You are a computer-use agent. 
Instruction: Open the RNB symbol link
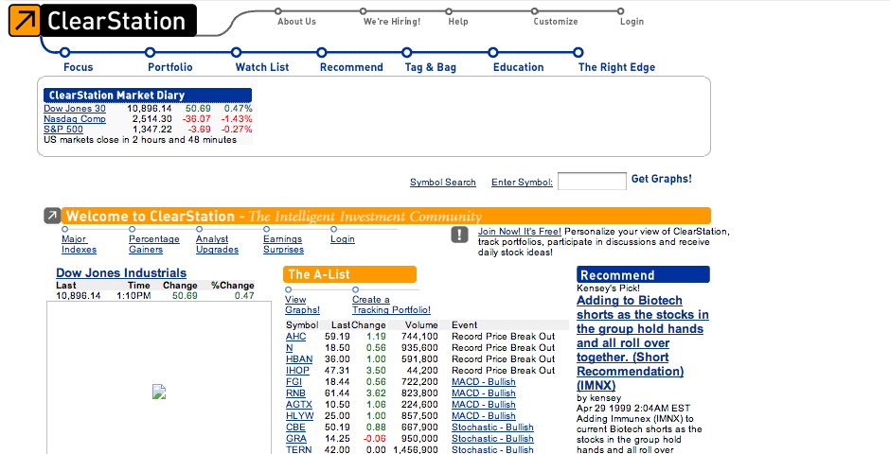pyautogui.click(x=295, y=393)
